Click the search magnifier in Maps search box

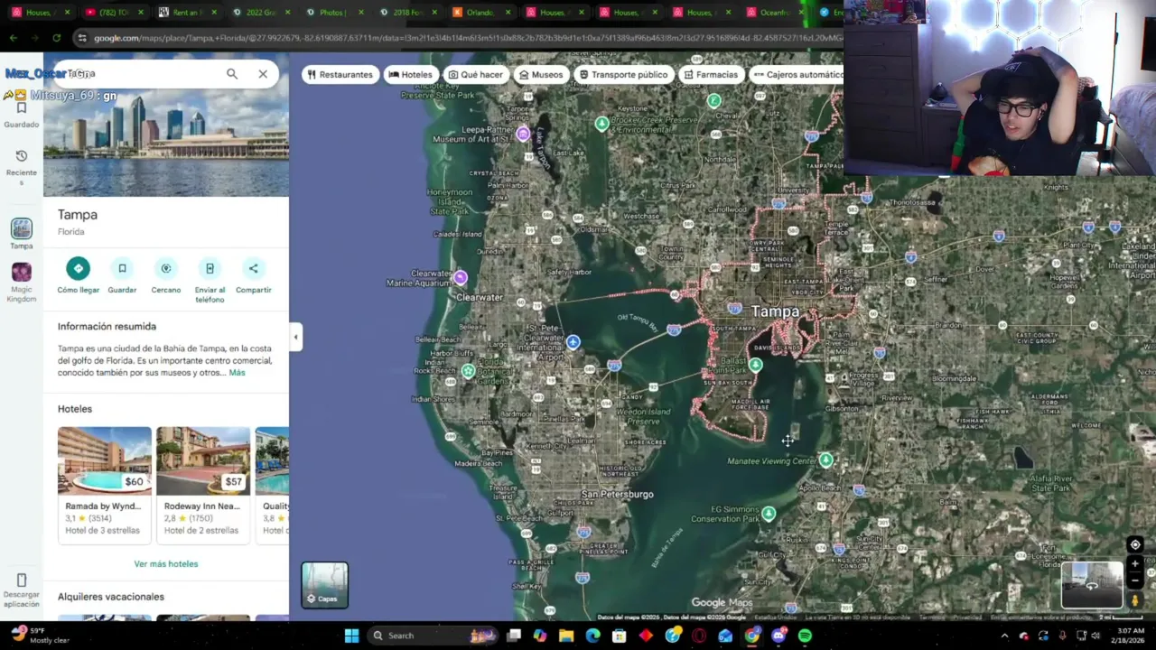pos(232,74)
